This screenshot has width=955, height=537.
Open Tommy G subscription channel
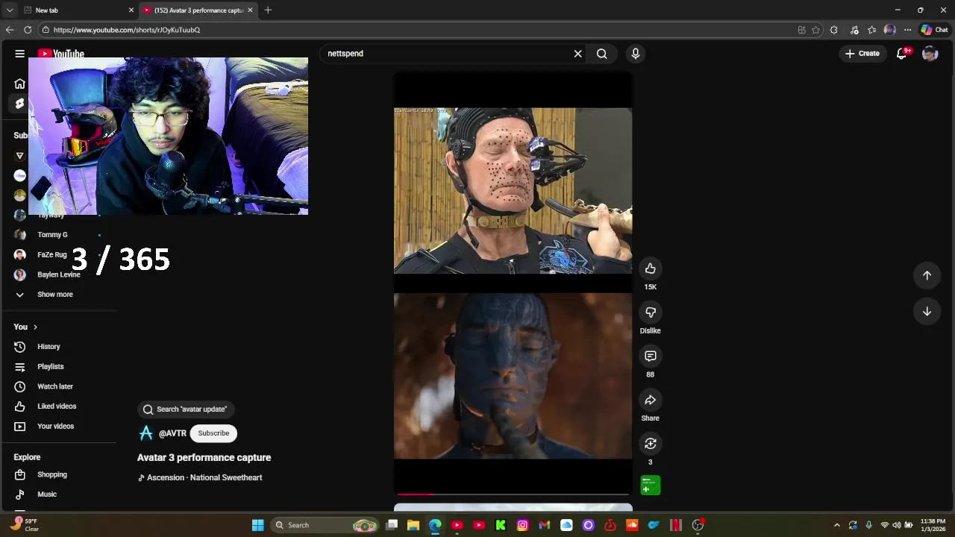(x=52, y=235)
